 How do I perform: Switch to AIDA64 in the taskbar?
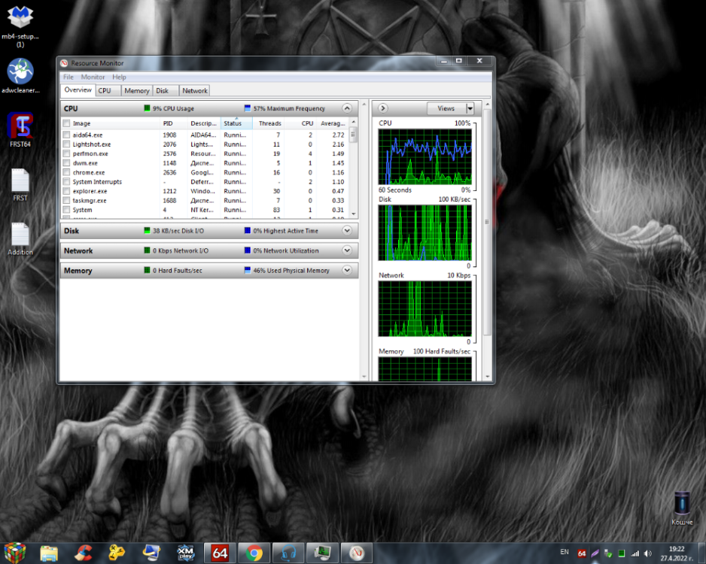tap(220, 553)
